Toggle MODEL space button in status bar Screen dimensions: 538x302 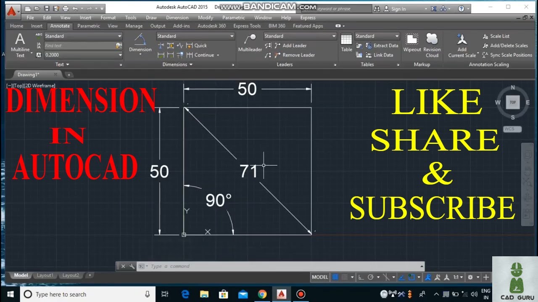click(x=320, y=277)
